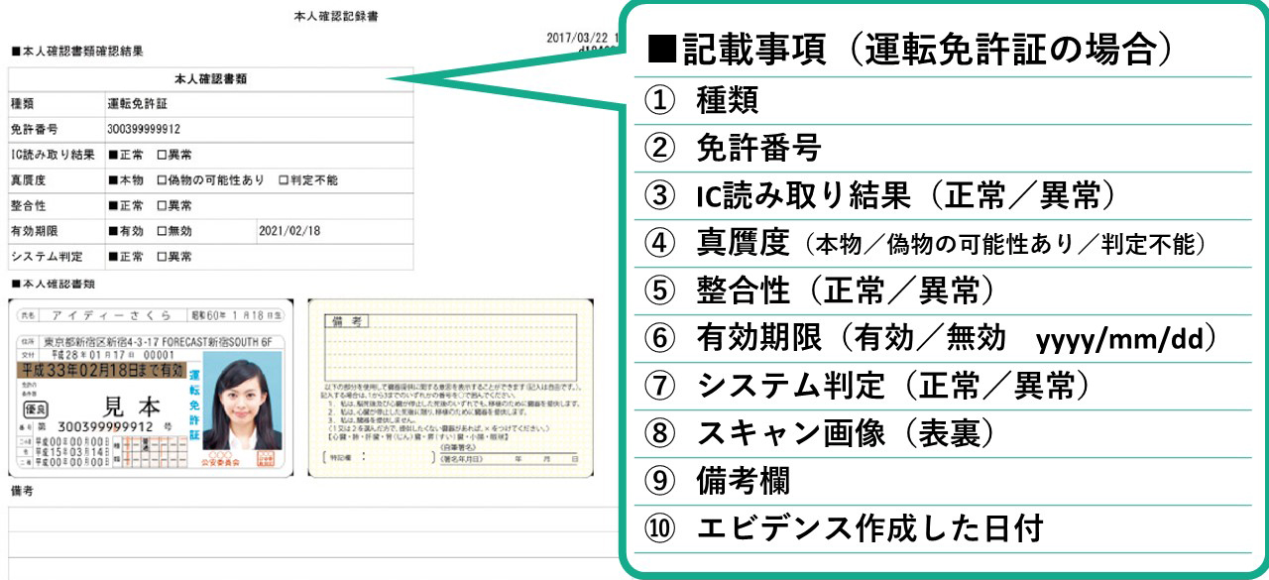Select the 本物 checkbox in 真贋度 row
This screenshot has width=1269, height=580.
(113, 180)
